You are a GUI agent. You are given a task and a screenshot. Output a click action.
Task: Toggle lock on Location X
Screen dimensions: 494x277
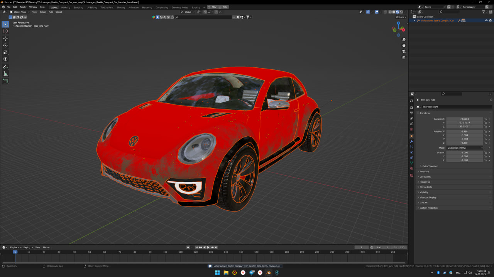(486, 119)
